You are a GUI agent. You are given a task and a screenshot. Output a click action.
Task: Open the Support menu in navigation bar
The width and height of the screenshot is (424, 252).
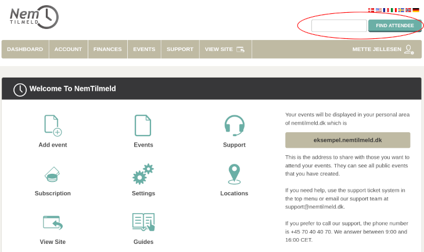point(180,49)
